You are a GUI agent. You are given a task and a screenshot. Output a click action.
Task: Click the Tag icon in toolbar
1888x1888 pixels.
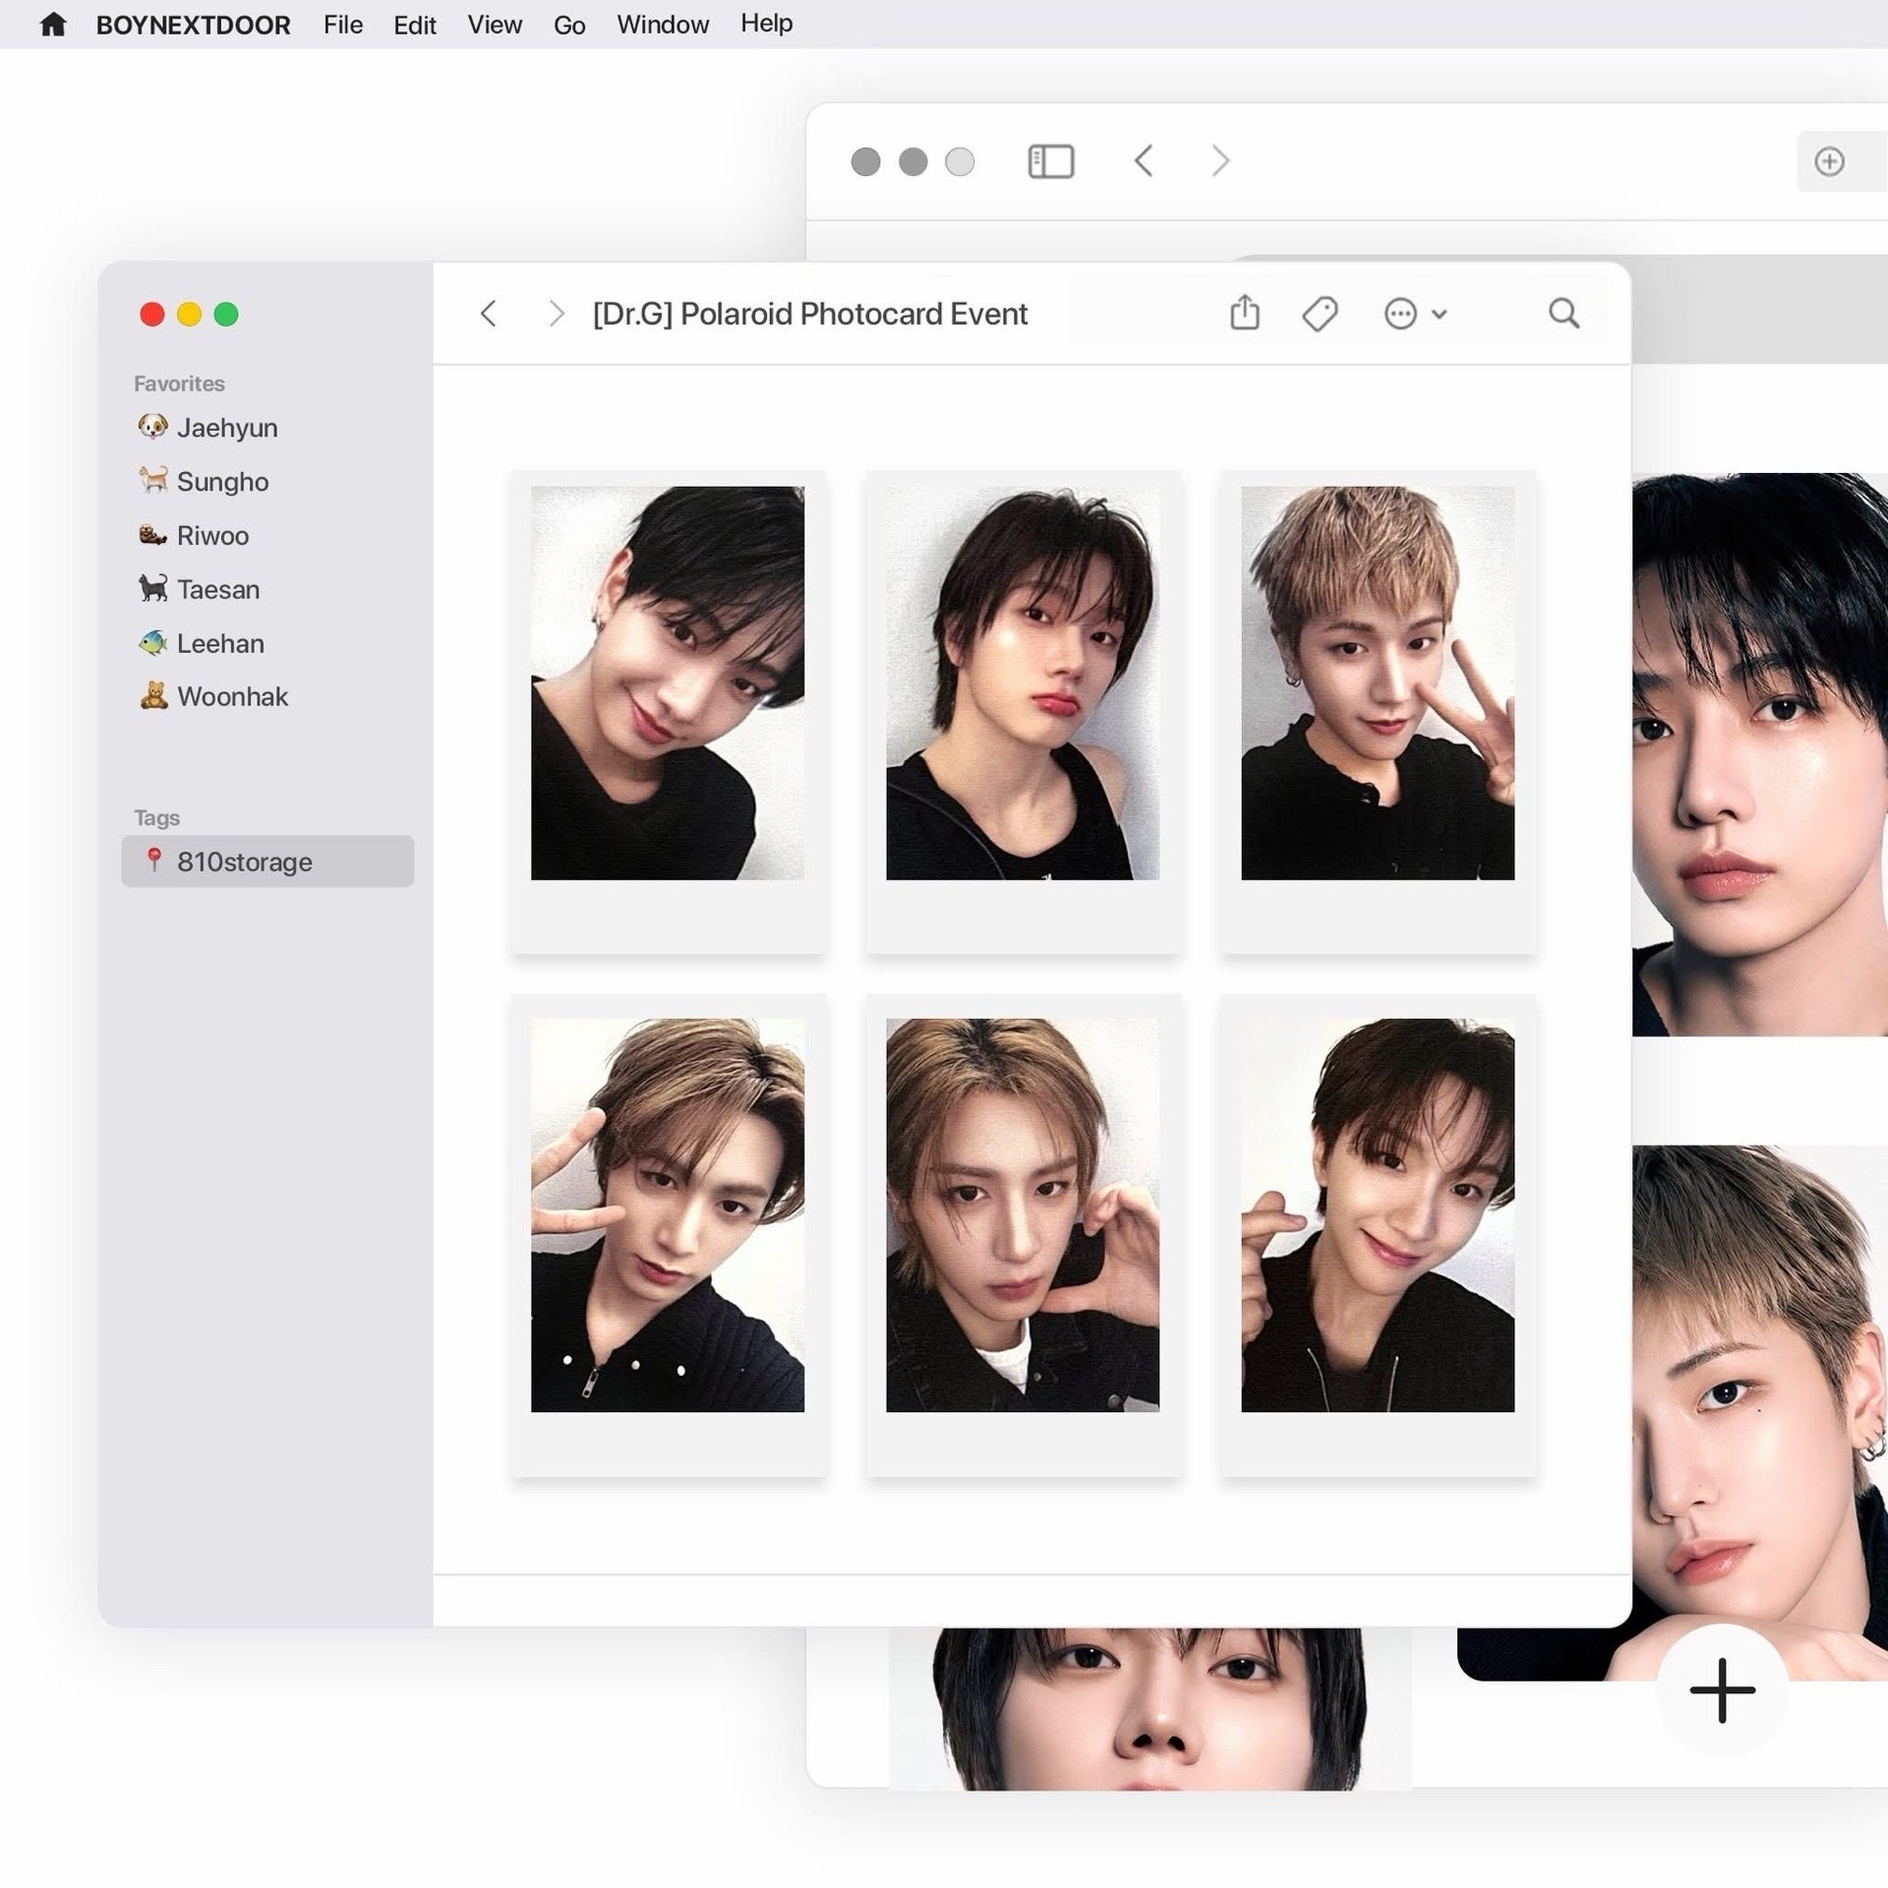[x=1320, y=314]
